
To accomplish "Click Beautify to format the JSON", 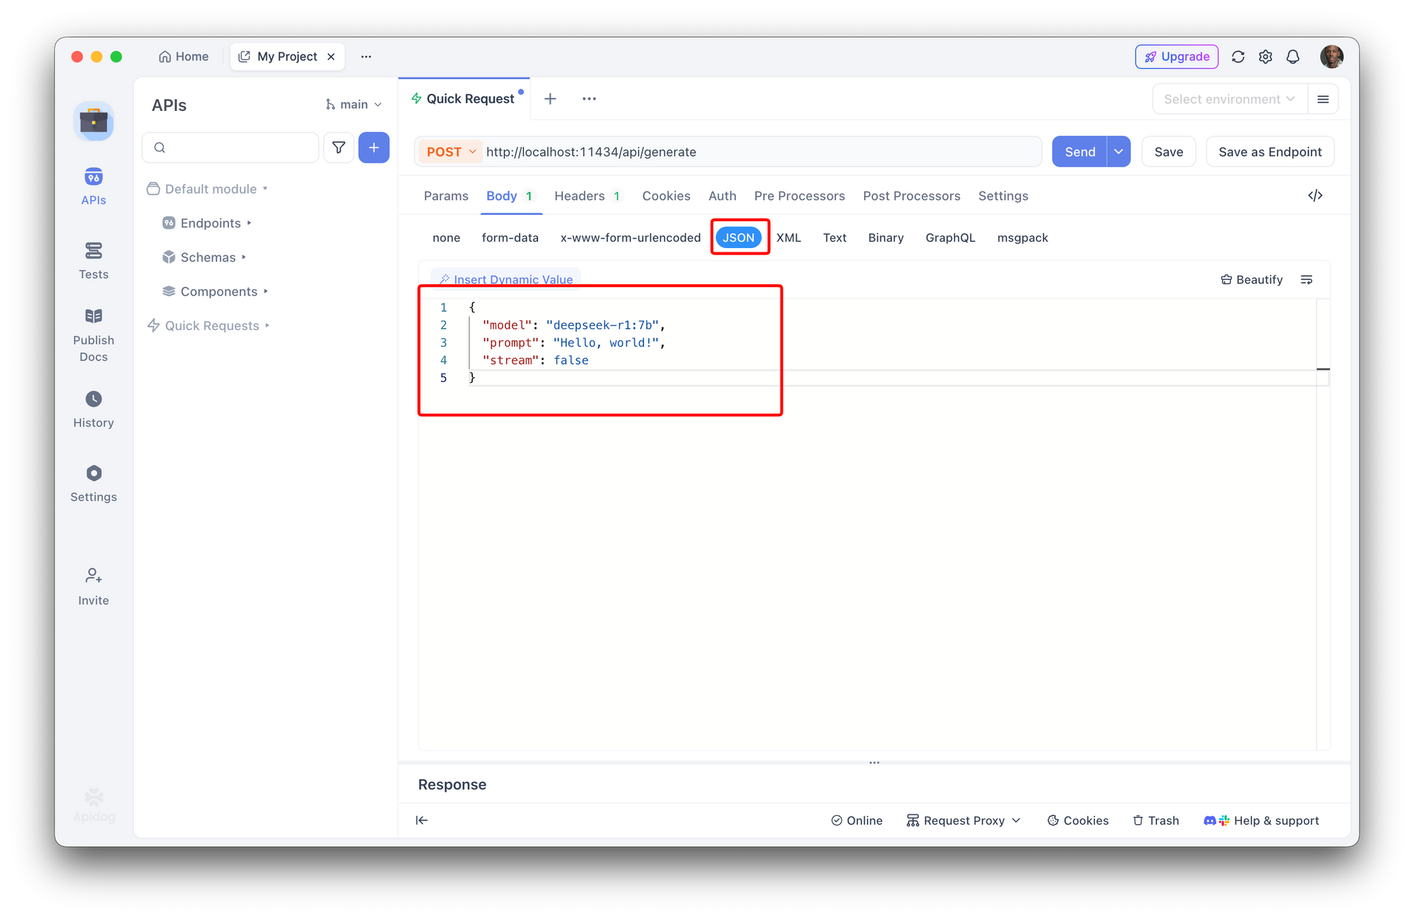I will pos(1251,280).
